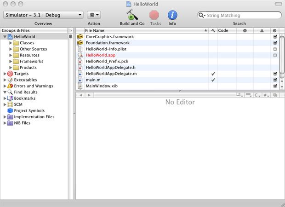Screen dimensions: 285x207
Task: Click the toolbar toggle pill button
Action: [x=278, y=4]
